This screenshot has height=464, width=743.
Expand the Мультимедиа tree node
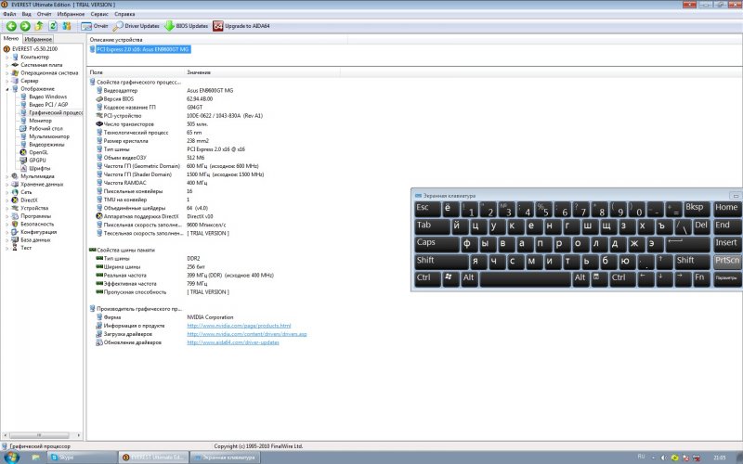(x=7, y=175)
